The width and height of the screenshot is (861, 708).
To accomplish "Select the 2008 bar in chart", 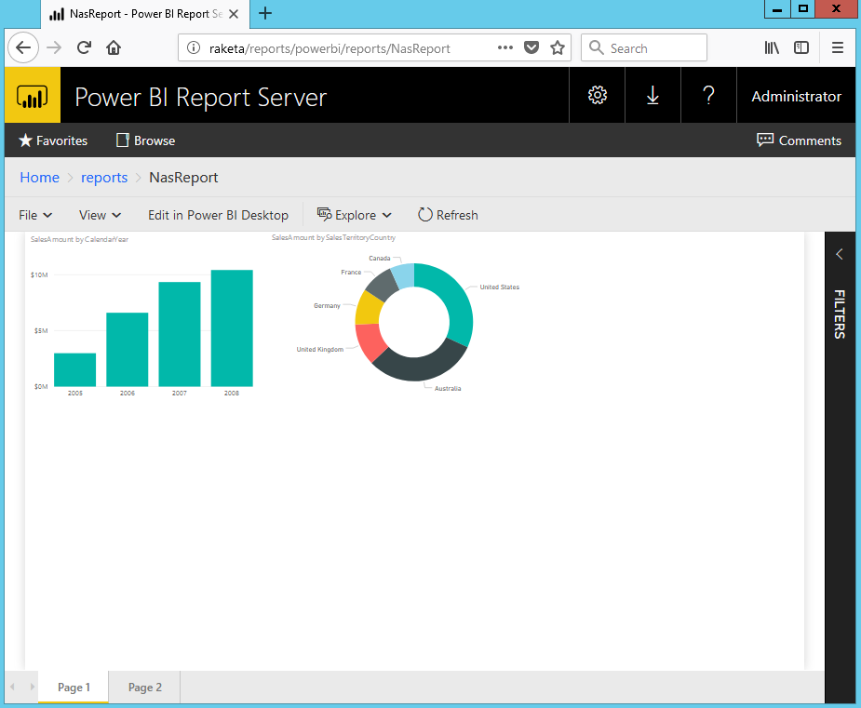I will point(232,328).
